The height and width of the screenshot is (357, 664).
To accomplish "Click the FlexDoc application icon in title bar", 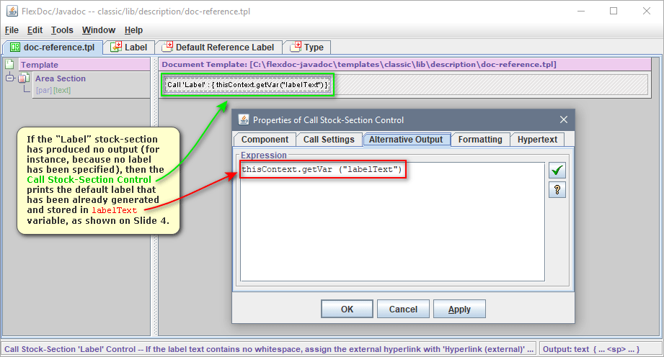I will (x=12, y=11).
